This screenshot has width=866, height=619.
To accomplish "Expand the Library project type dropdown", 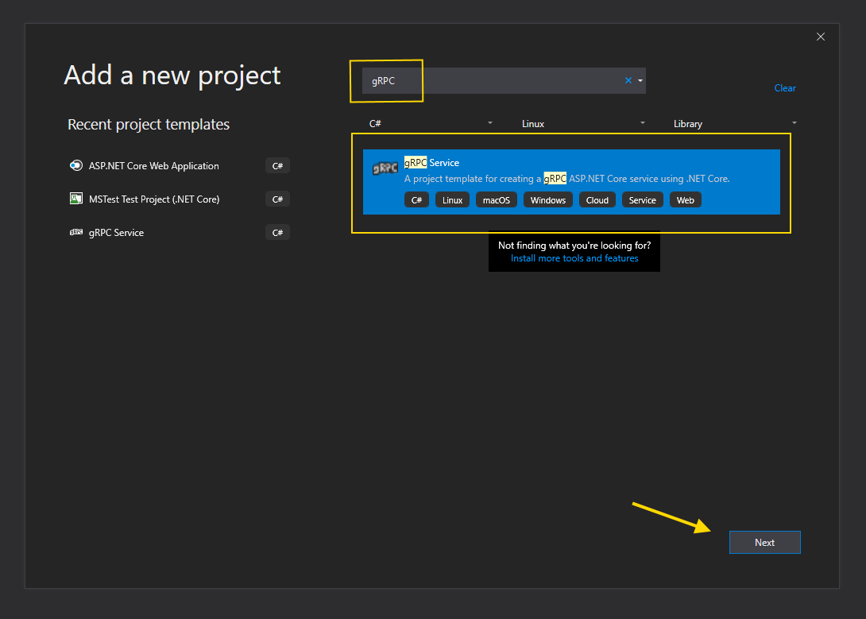I will (x=794, y=123).
